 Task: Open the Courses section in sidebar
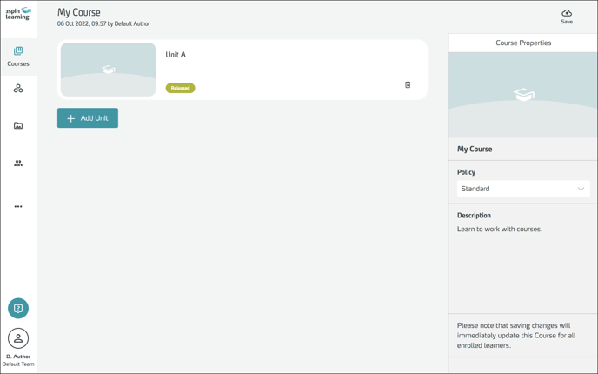18,57
